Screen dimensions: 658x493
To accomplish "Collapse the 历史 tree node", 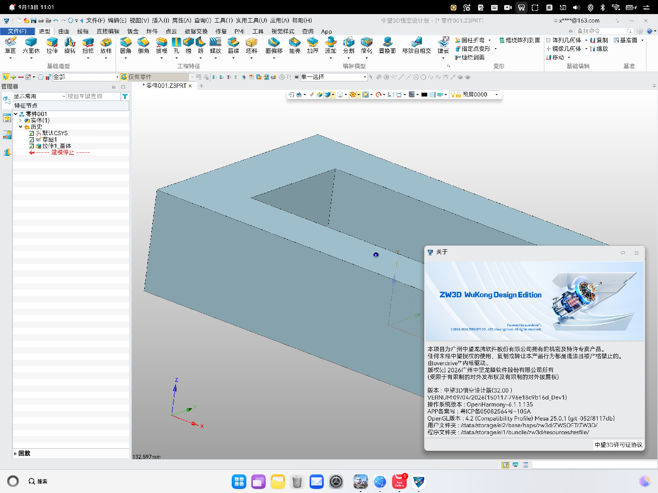I will pyautogui.click(x=21, y=127).
